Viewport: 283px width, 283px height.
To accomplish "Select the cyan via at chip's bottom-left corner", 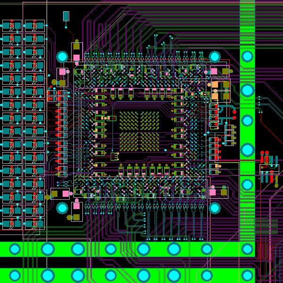I will click(x=62, y=208).
